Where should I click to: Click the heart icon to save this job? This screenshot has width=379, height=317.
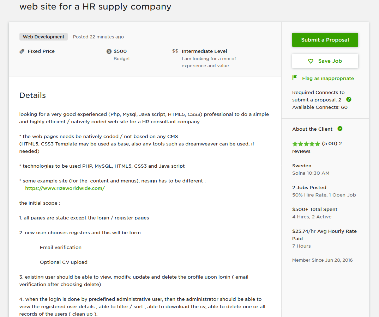pos(311,61)
